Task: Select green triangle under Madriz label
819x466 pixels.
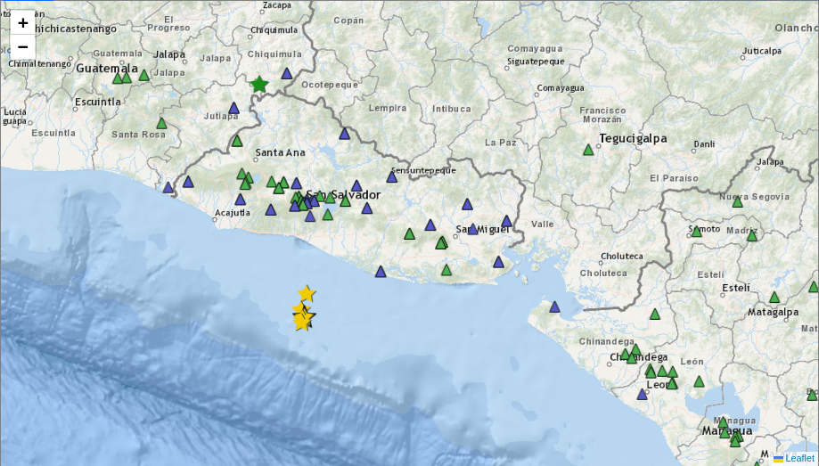Action: pos(751,235)
